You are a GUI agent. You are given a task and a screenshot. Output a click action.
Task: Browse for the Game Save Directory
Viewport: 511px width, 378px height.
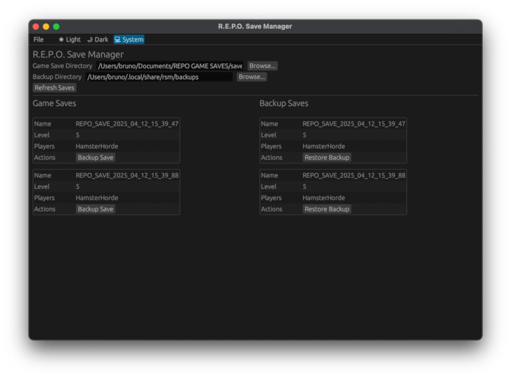262,66
